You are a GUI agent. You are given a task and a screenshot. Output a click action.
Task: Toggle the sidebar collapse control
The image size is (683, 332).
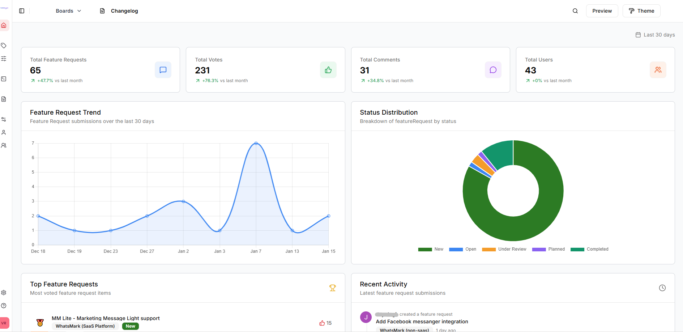pyautogui.click(x=21, y=11)
